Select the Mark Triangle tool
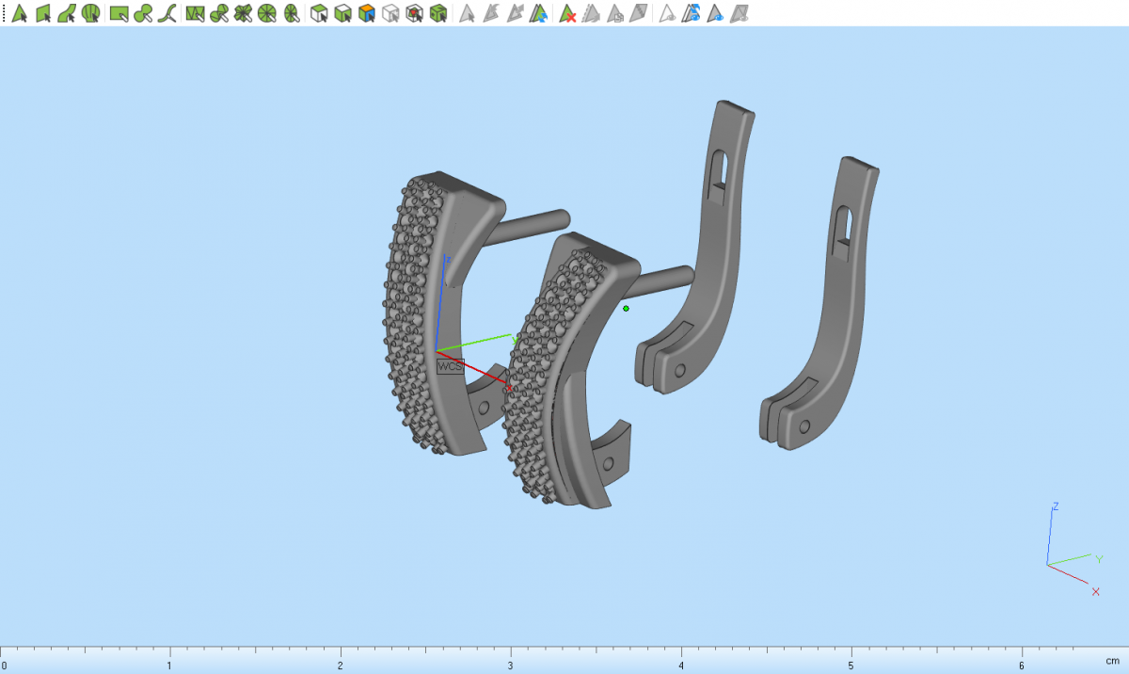This screenshot has width=1129, height=674. coord(19,13)
